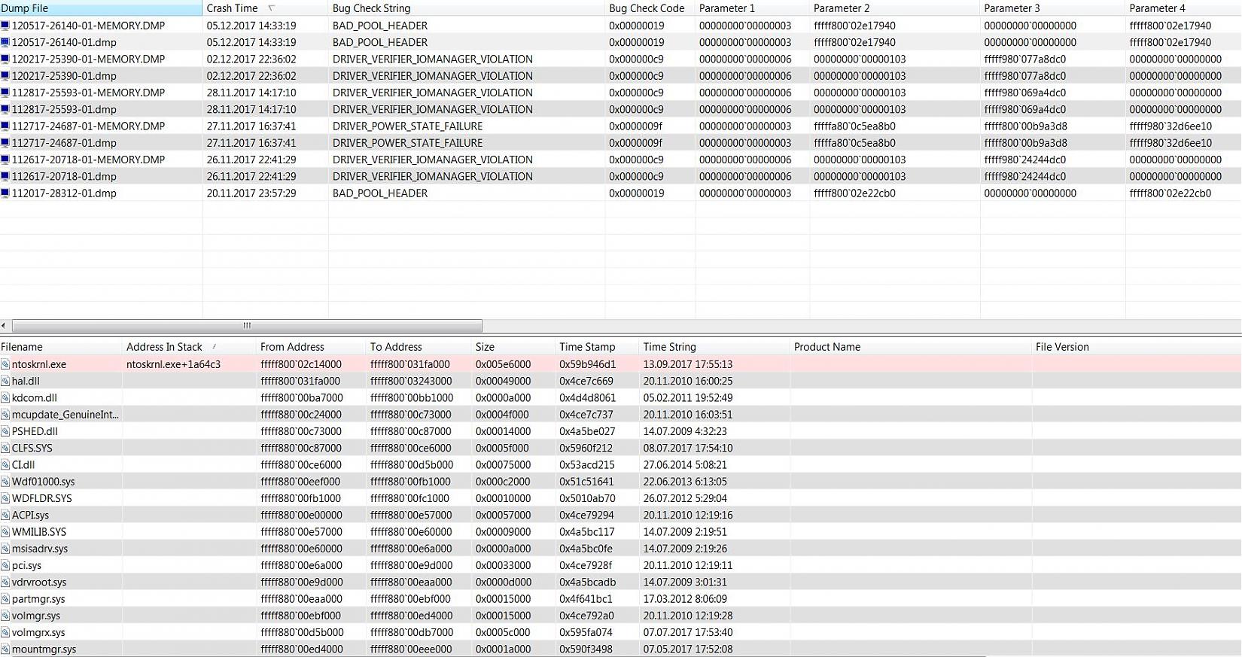This screenshot has width=1242, height=657.
Task: Click the file icon for mountmgr.sys
Action: coord(5,649)
